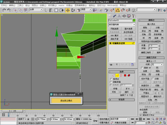Enable the 按顶点 checkbox
The height and width of the screenshot is (125, 167).
click(111, 79)
